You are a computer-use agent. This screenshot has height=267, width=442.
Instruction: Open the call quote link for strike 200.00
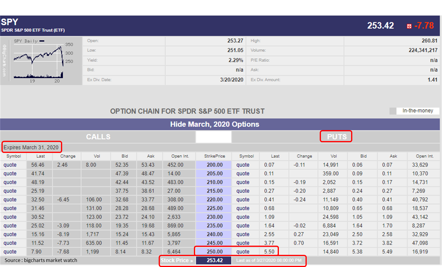[x=10, y=165]
